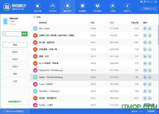
Task: Play the 胡夏 - 幻听 ringtone
Action: click(145, 56)
